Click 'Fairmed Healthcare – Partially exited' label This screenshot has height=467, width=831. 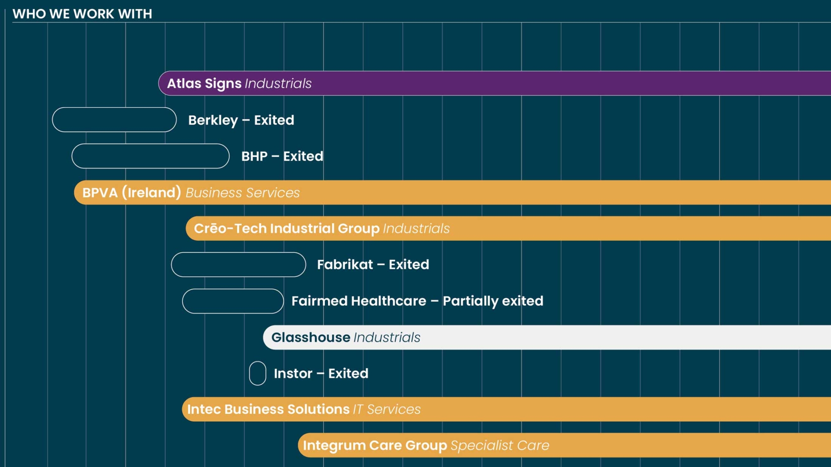[x=417, y=301]
